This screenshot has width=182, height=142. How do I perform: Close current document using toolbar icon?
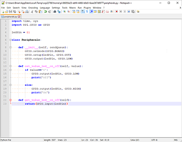(x=19, y=12)
